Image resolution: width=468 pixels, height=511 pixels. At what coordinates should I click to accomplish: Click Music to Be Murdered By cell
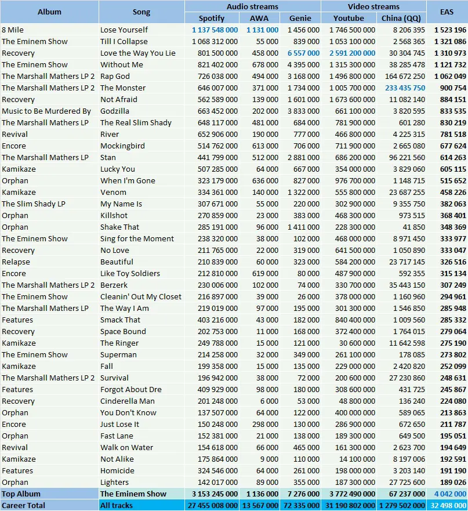coord(49,111)
